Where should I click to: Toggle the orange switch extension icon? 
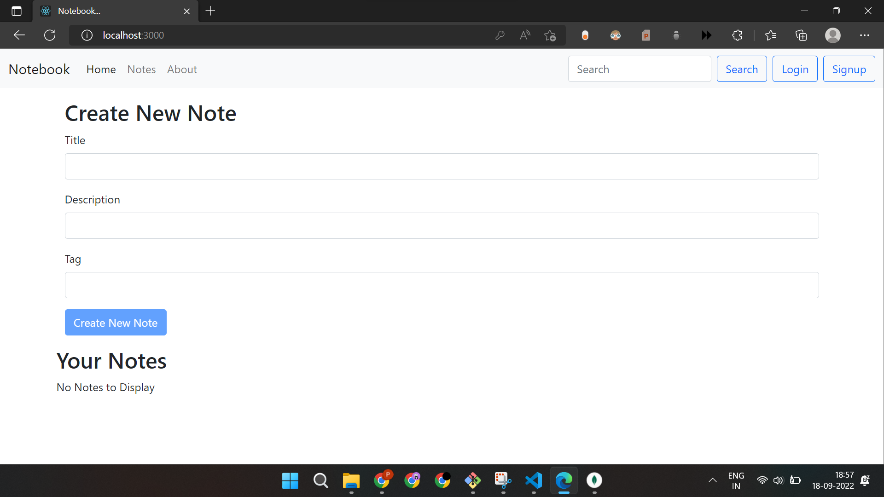pyautogui.click(x=585, y=35)
